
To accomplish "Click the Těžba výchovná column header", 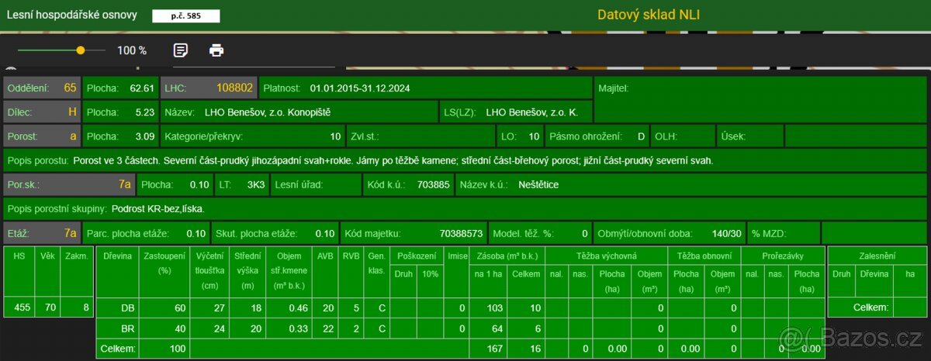I will coord(606,256).
